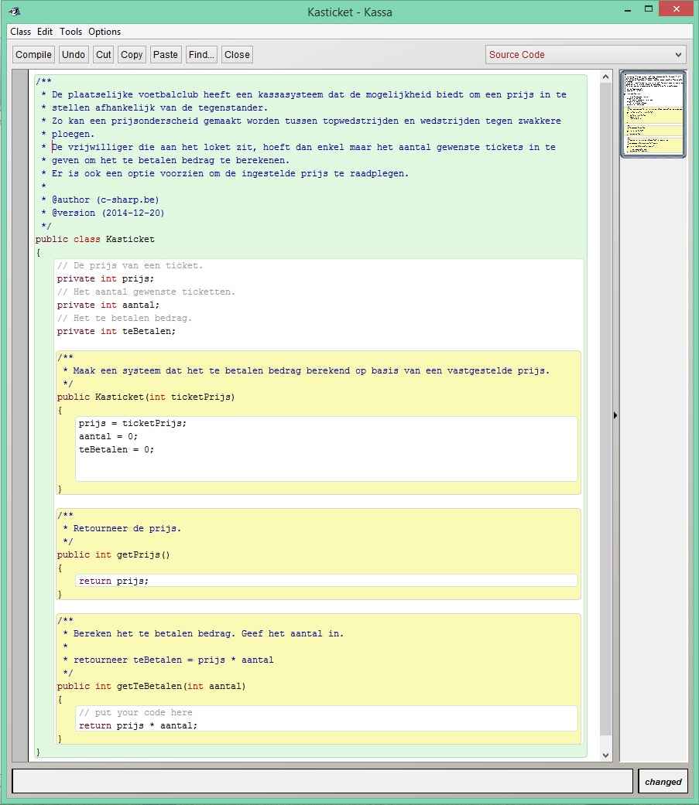Click the 'return prijs;' statement
Screen dimensions: 699x805
(x=114, y=581)
